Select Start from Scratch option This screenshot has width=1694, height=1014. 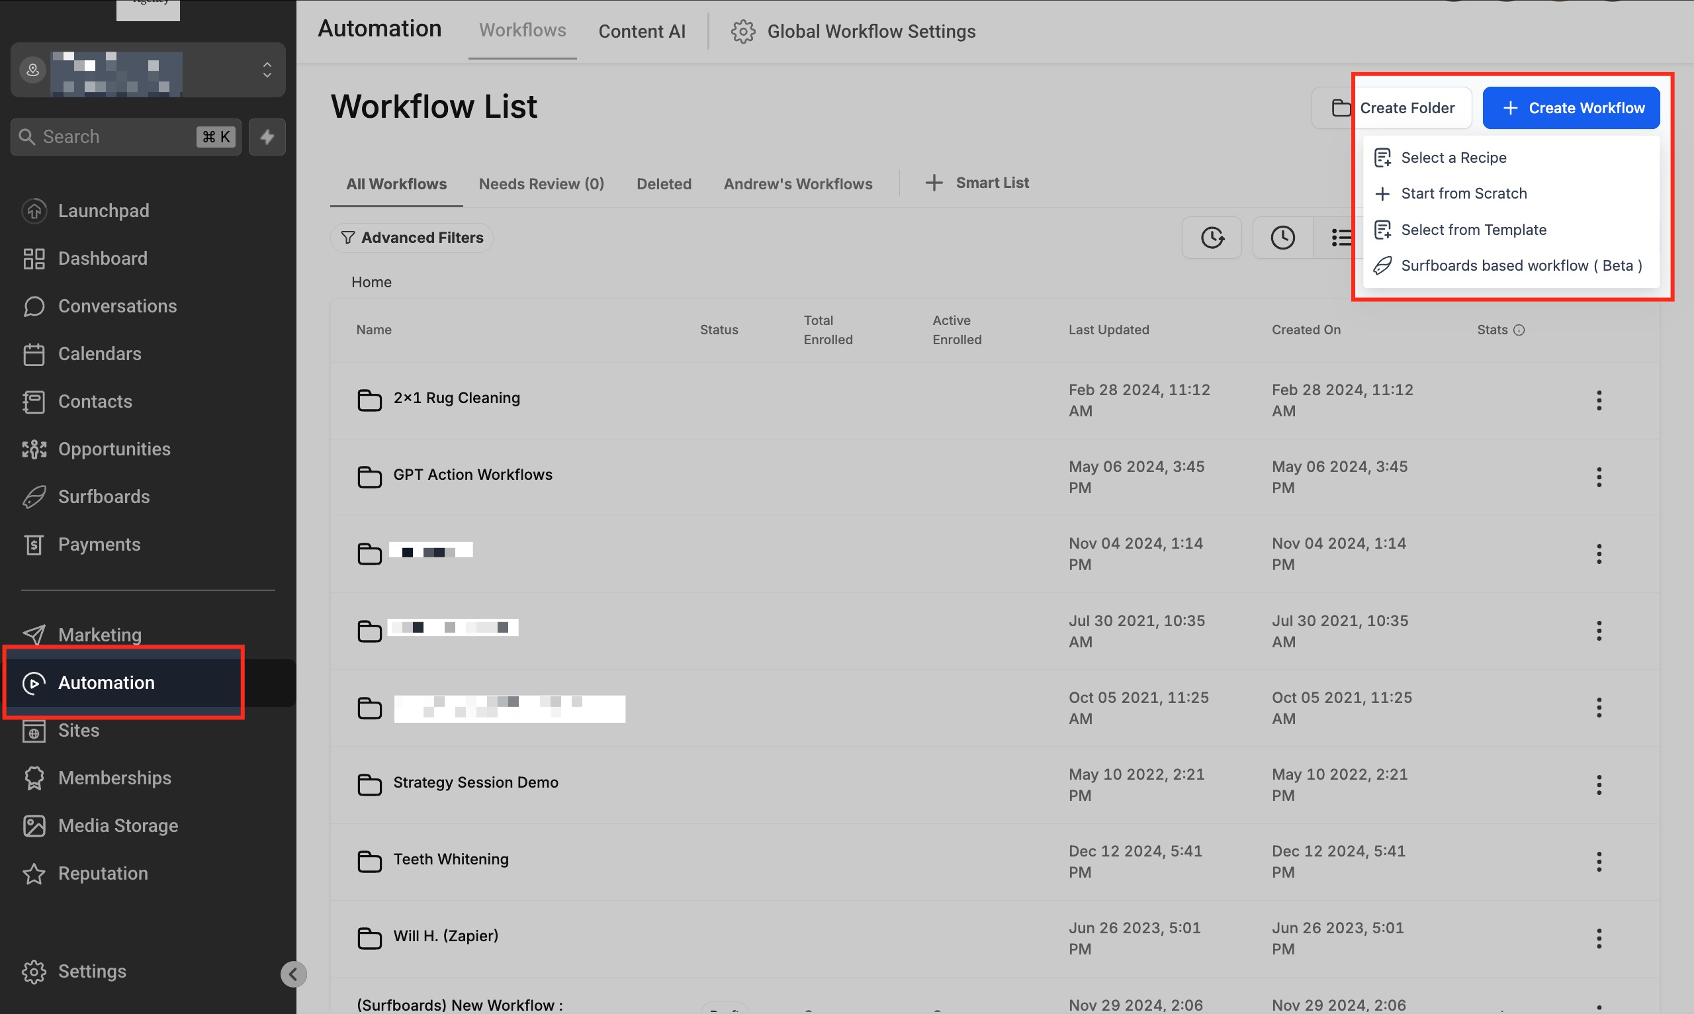(x=1463, y=193)
